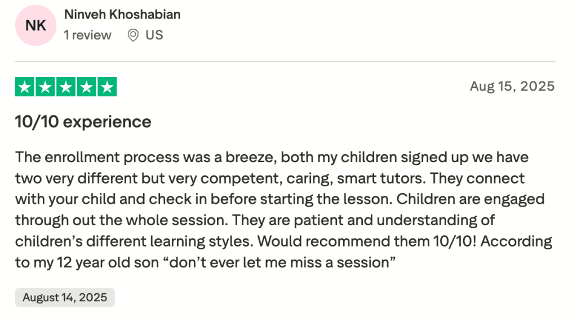Click the sentence starting "The enrollment process"
Viewport: 577px width, 322px height.
147,157
